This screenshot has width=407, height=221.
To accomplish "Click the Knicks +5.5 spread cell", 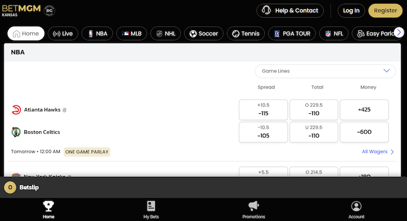I will coord(263,172).
